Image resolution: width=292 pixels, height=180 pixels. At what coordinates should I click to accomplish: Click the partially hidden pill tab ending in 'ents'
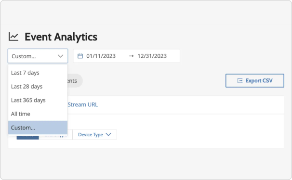click(75, 81)
